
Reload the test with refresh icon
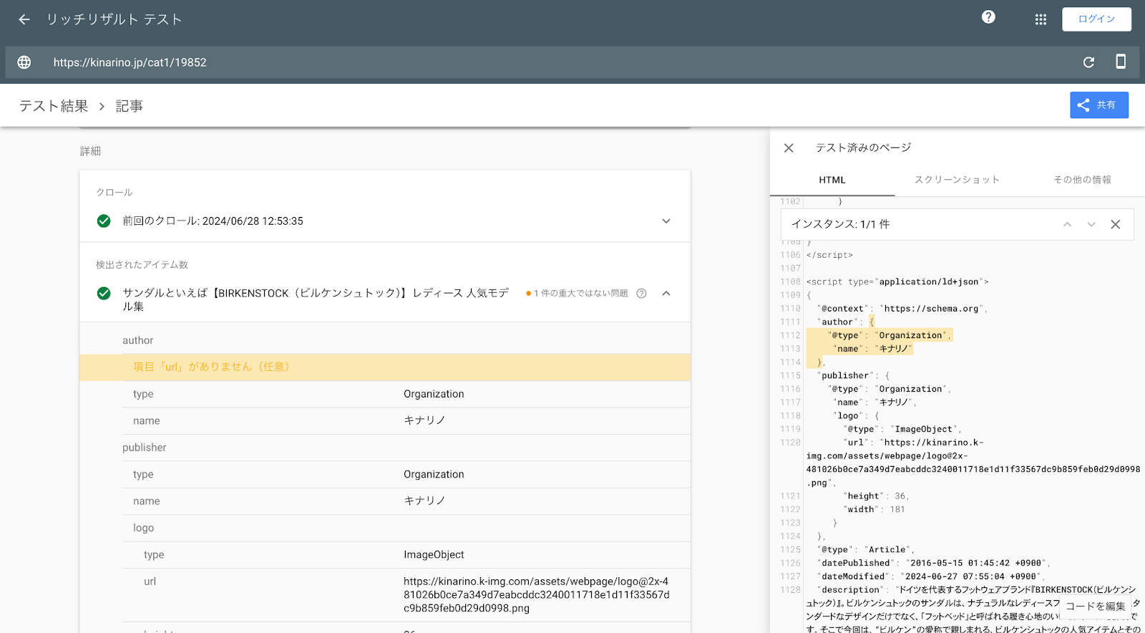1088,62
